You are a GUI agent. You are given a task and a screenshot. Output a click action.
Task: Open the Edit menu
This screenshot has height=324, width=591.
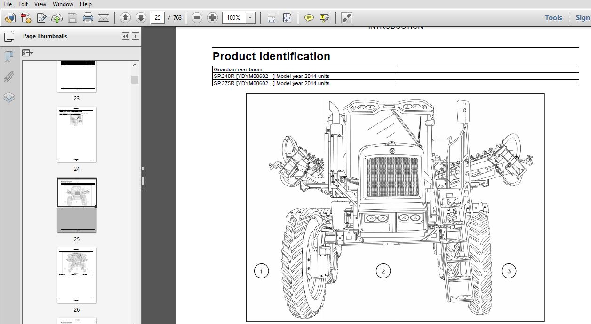(23, 4)
